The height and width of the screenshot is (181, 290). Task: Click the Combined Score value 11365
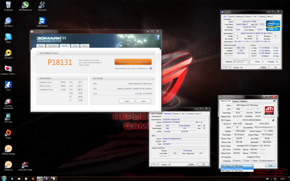[63, 90]
